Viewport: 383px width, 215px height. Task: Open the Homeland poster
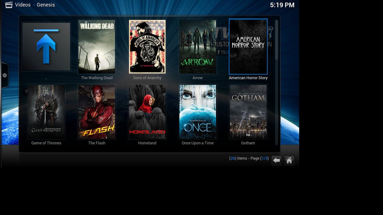[x=147, y=112]
